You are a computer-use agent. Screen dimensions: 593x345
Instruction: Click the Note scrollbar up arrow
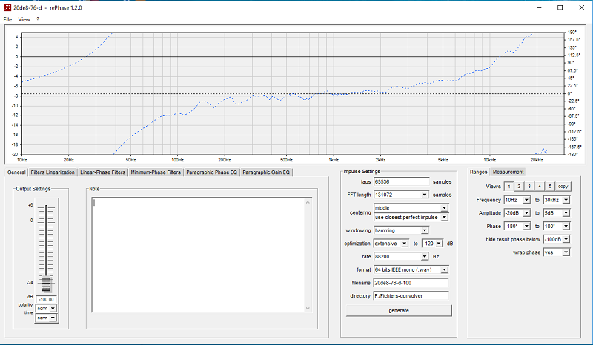tap(308, 203)
